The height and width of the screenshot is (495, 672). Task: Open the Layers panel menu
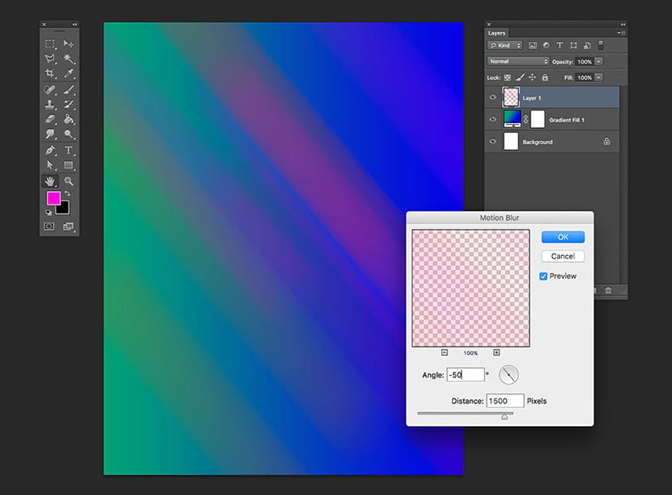tap(621, 33)
